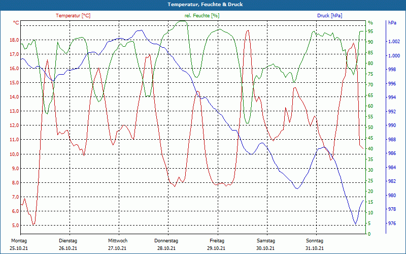Viewport: 406px width, 254px height.
Task: Select the red 'Temperatur [°C]' legend label
Action: [x=73, y=16]
